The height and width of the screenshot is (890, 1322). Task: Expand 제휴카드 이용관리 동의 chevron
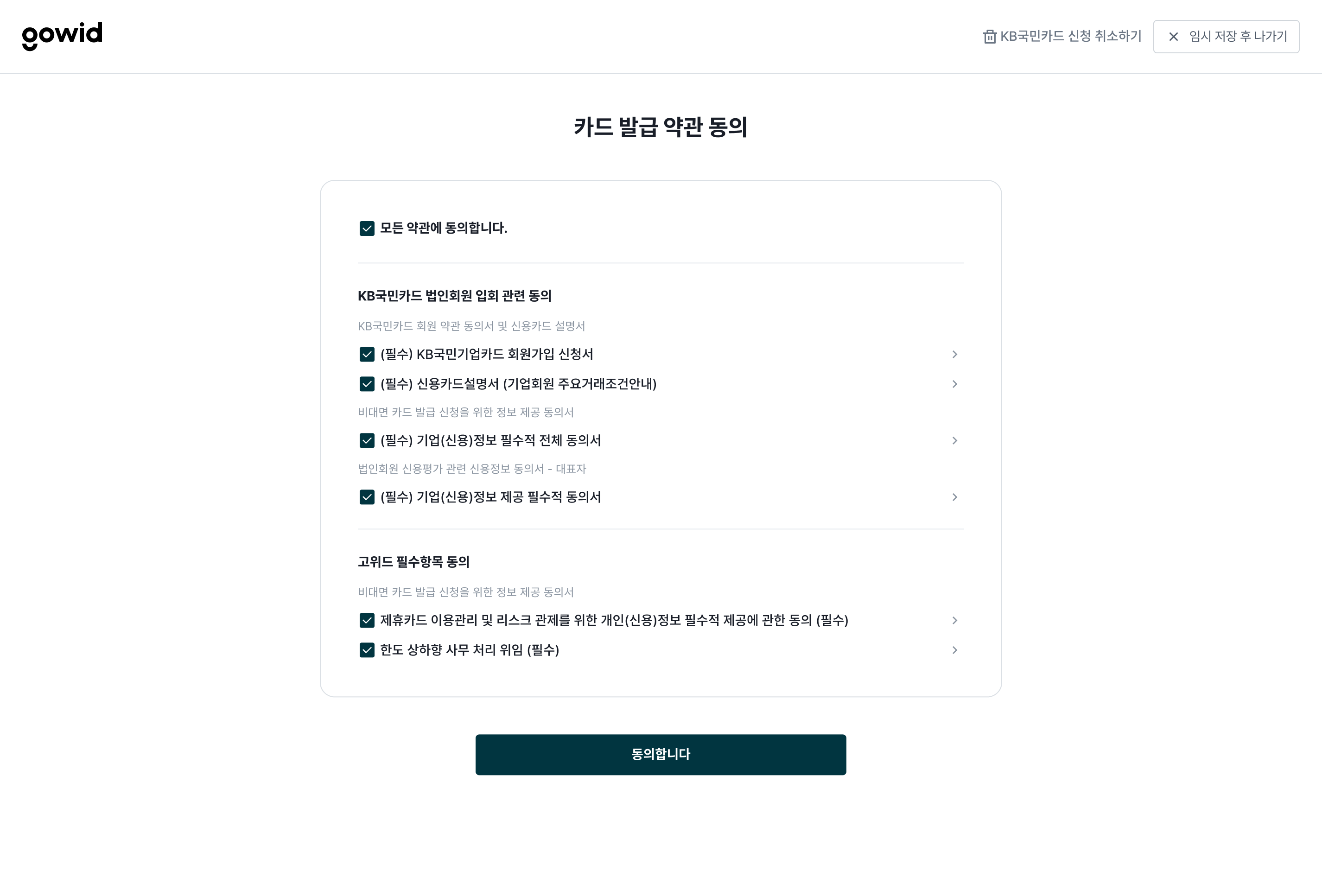coord(955,620)
